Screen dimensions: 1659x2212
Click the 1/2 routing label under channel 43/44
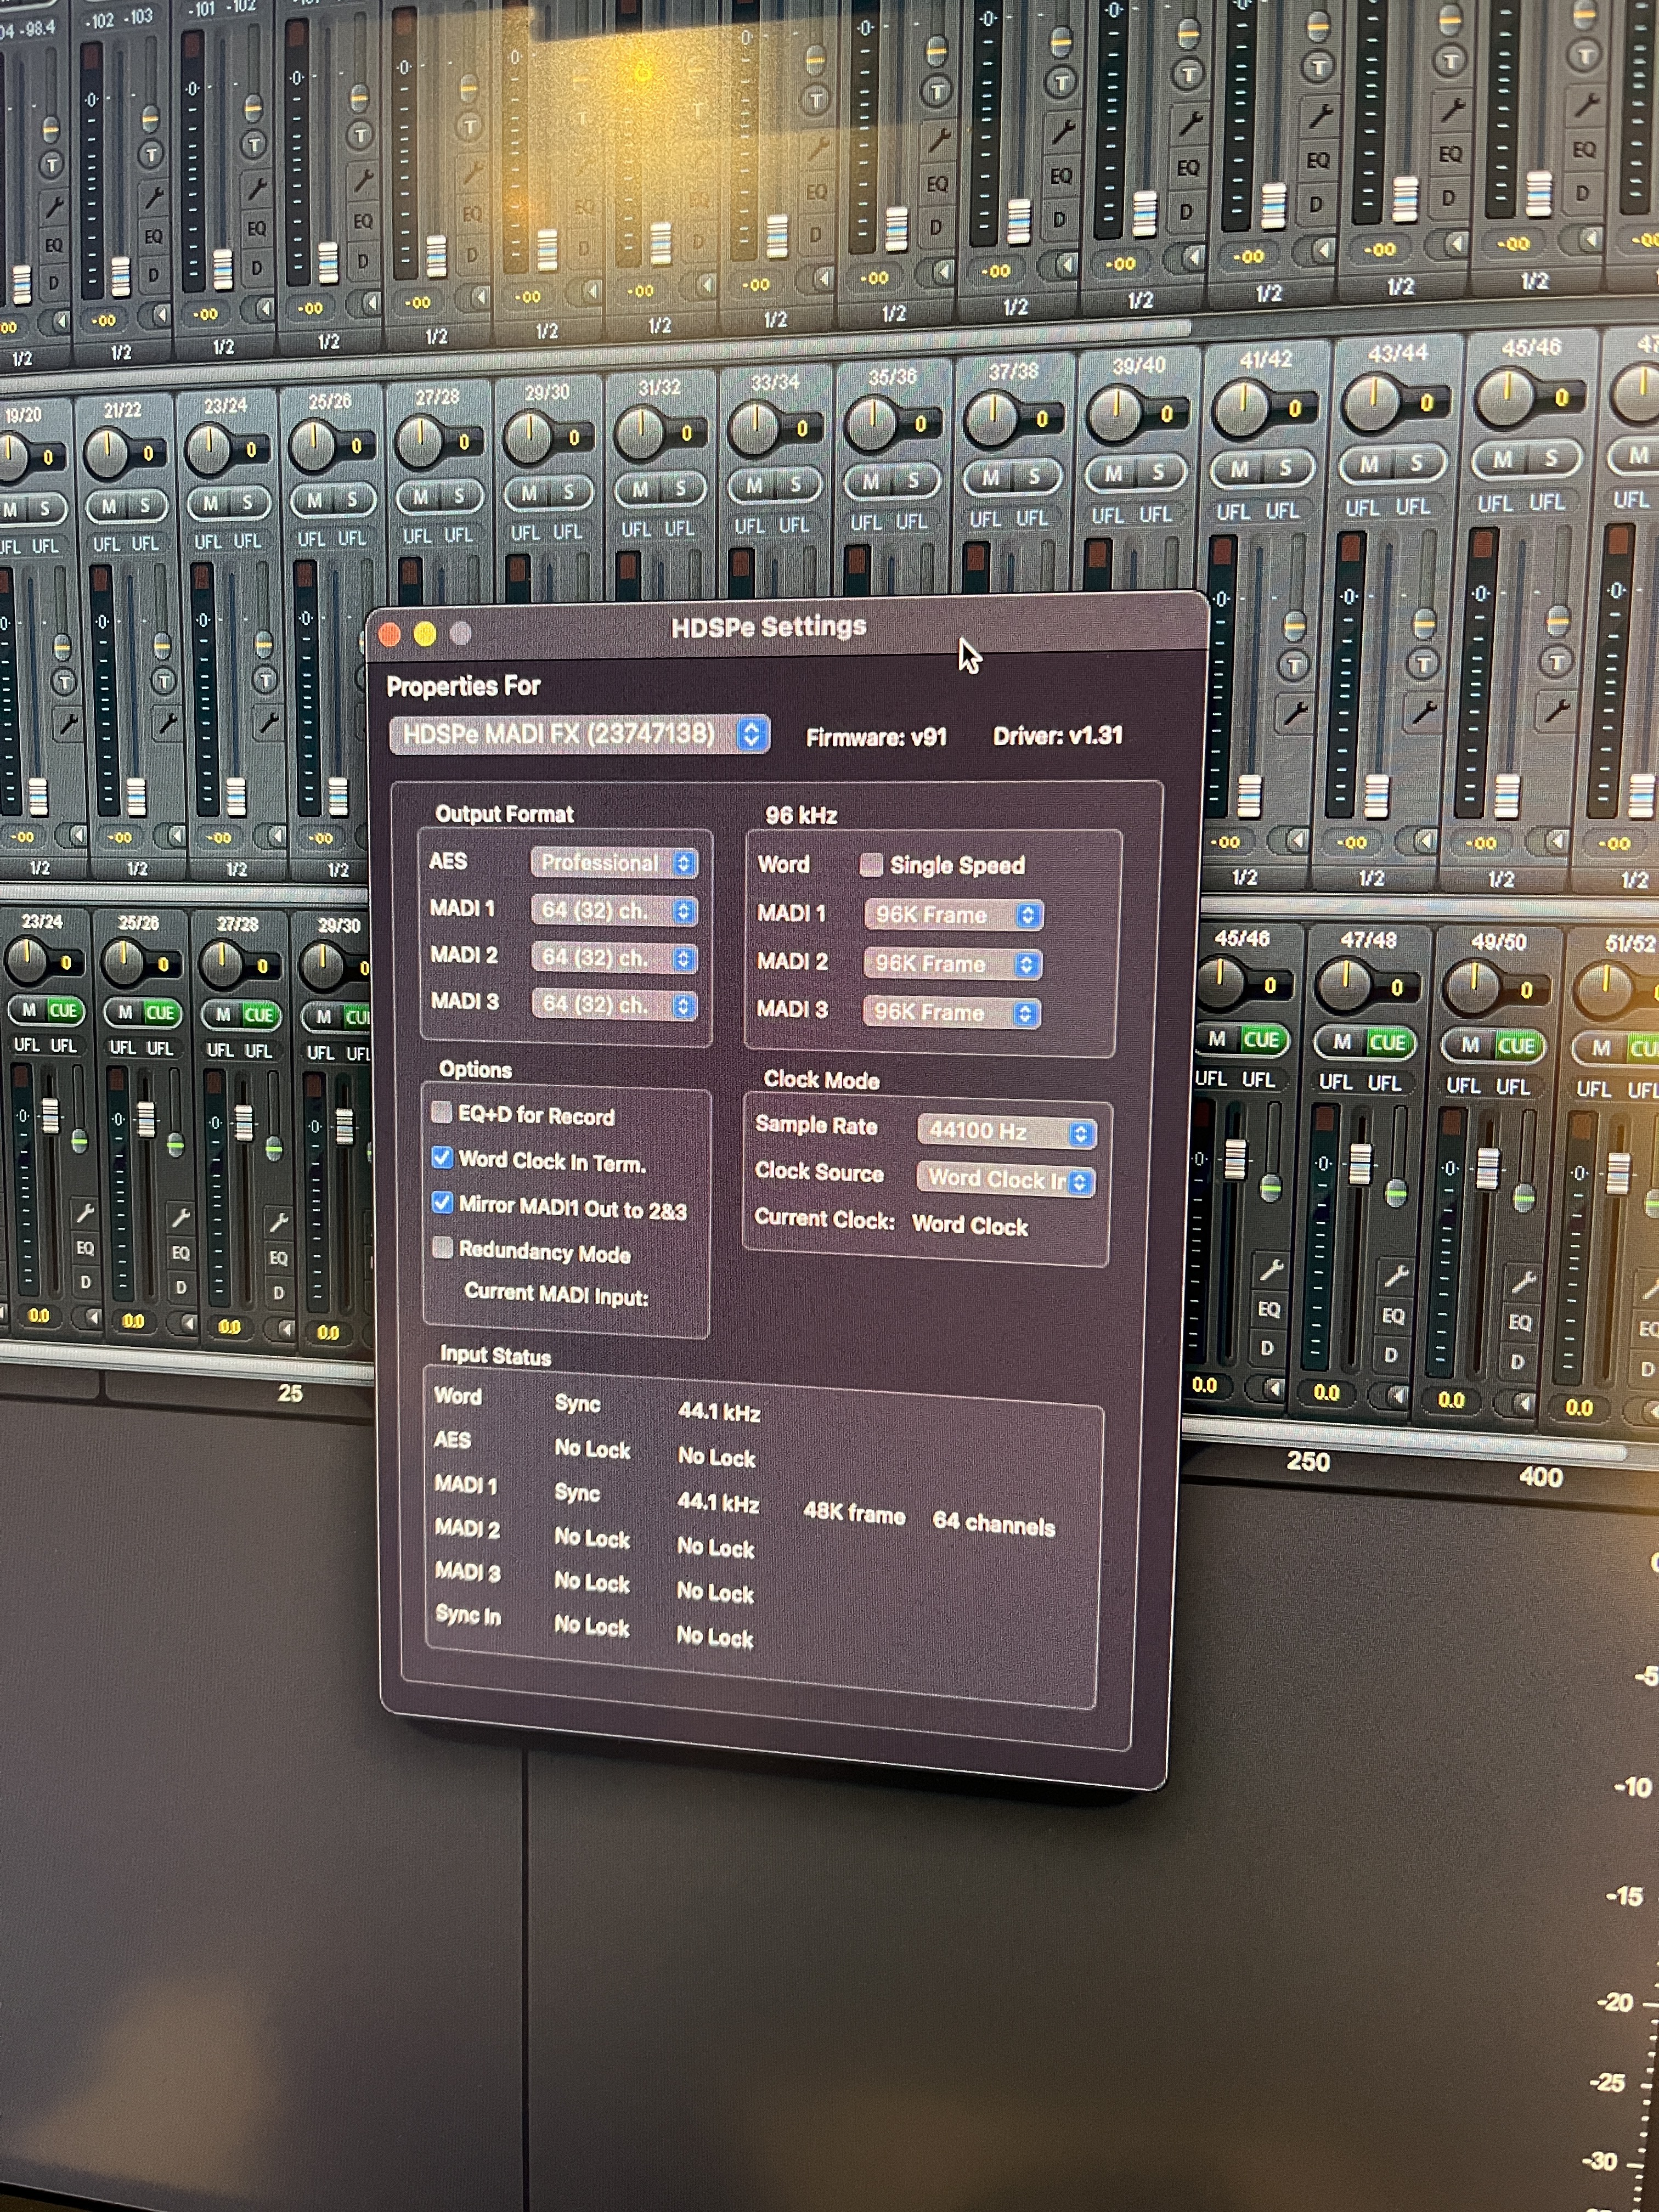[1371, 878]
